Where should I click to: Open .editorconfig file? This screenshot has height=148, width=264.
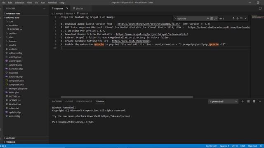pos(15,53)
